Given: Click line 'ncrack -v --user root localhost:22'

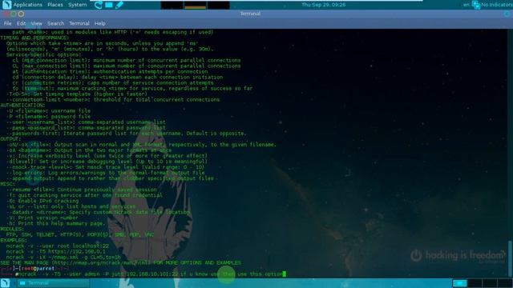Looking at the screenshot, I should click(x=58, y=246).
